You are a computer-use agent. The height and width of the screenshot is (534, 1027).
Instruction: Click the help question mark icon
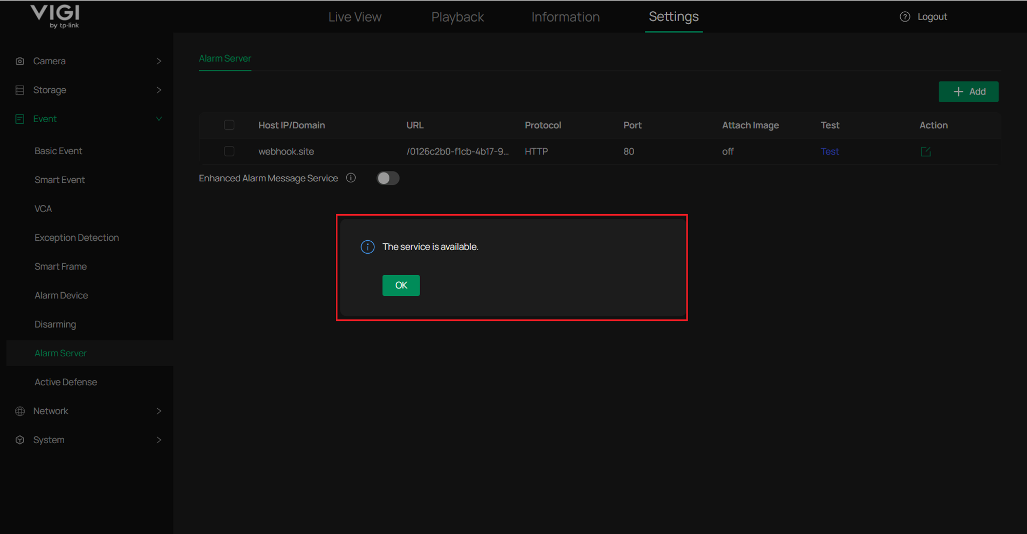tap(905, 16)
